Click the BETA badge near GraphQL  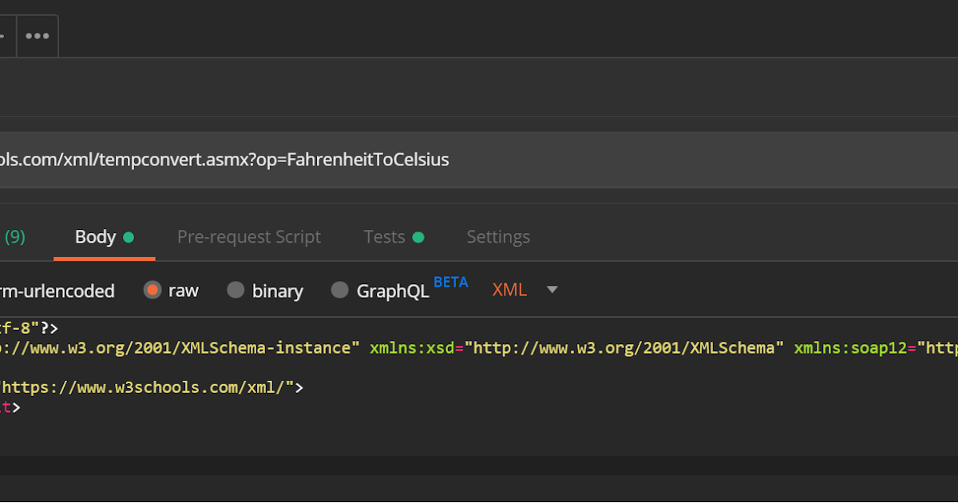point(451,281)
